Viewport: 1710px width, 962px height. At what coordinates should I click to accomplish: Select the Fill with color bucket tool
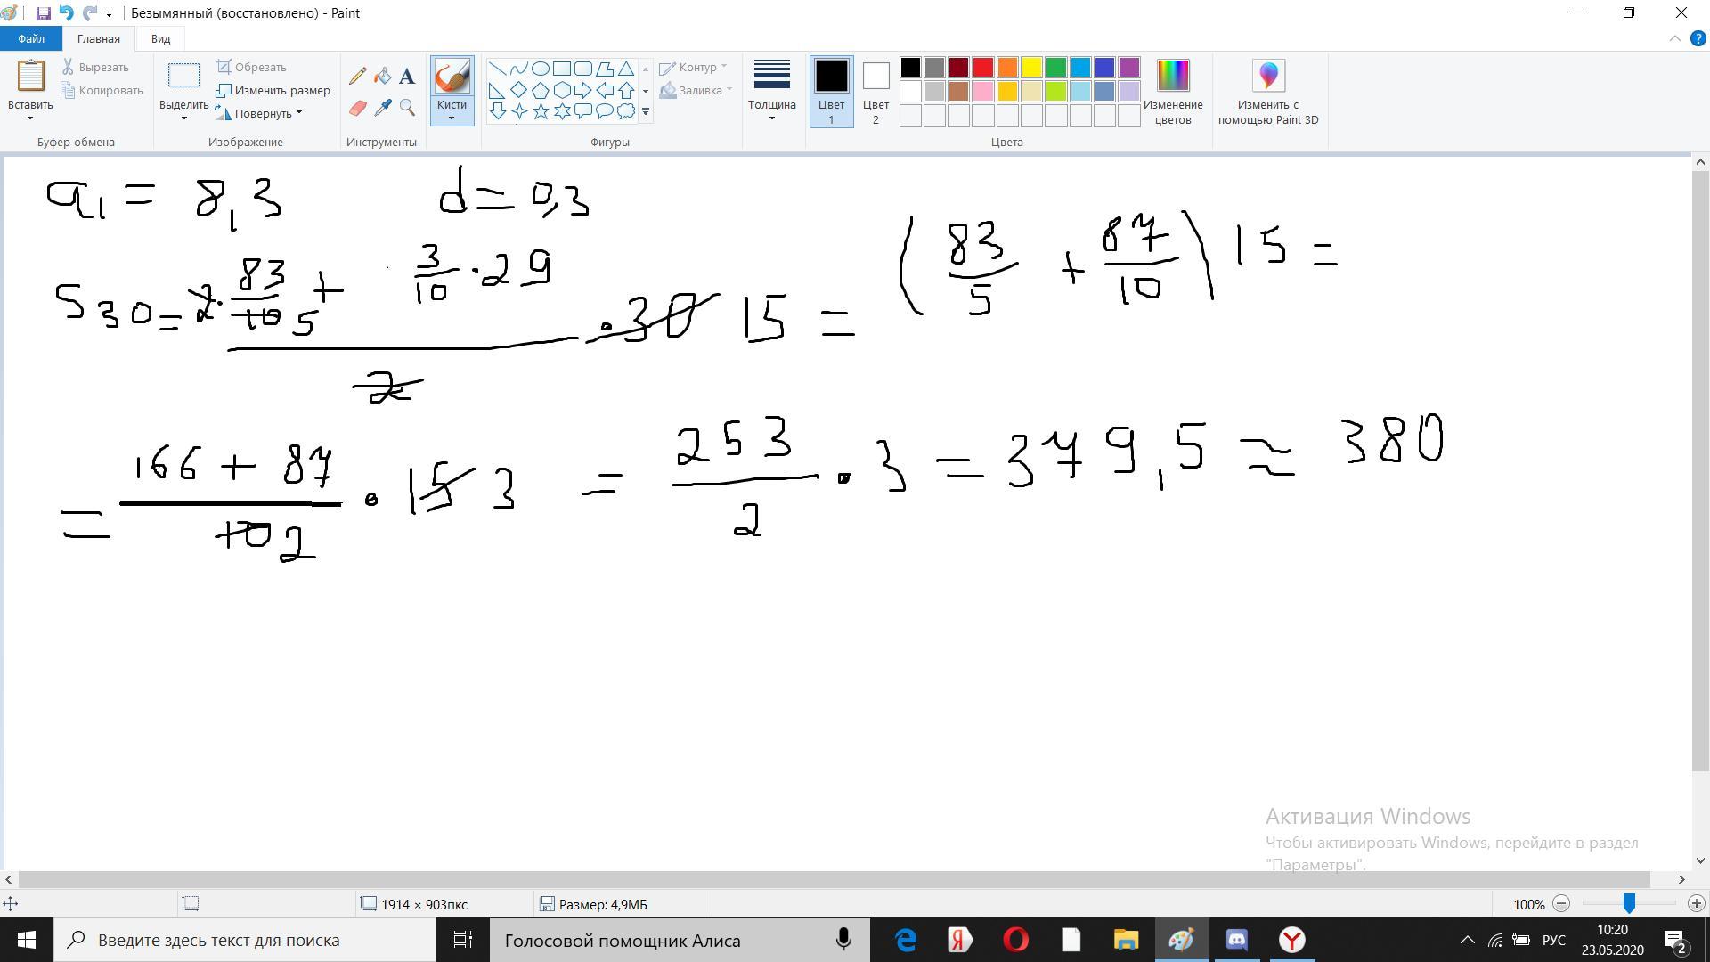click(382, 77)
